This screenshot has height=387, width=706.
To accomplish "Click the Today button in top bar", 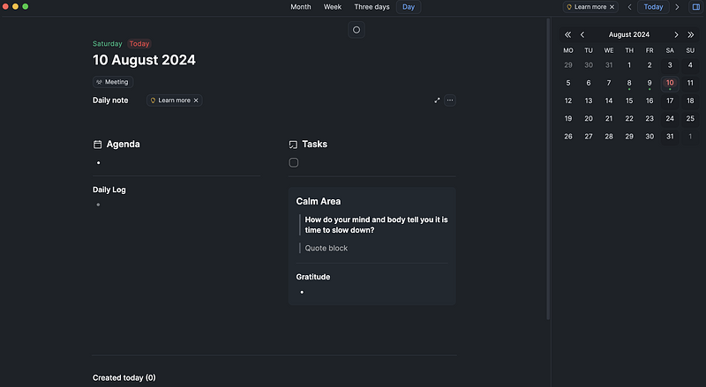I will coord(653,7).
